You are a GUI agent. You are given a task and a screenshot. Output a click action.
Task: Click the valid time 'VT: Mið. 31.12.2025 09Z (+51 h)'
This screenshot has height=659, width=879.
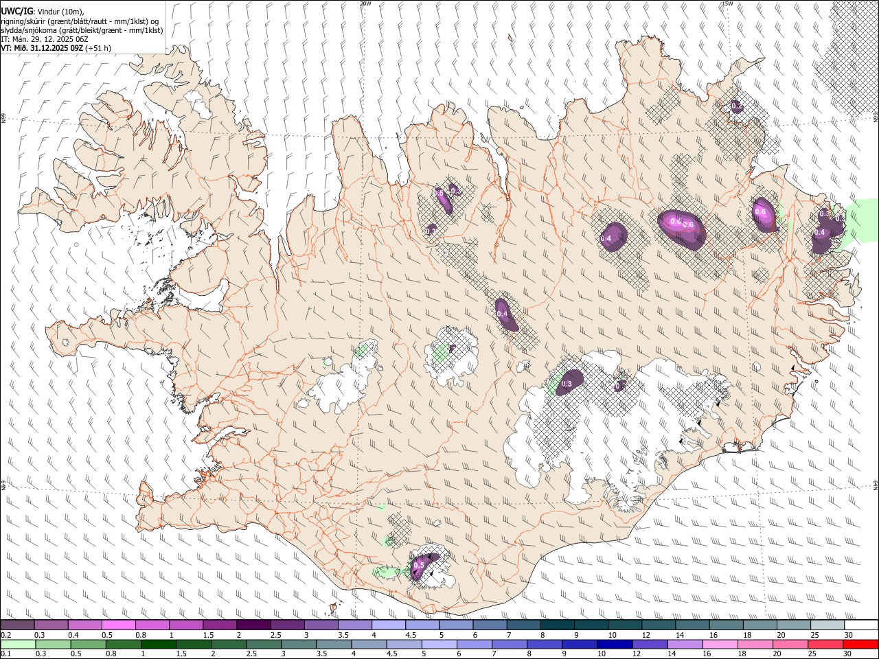coord(56,48)
